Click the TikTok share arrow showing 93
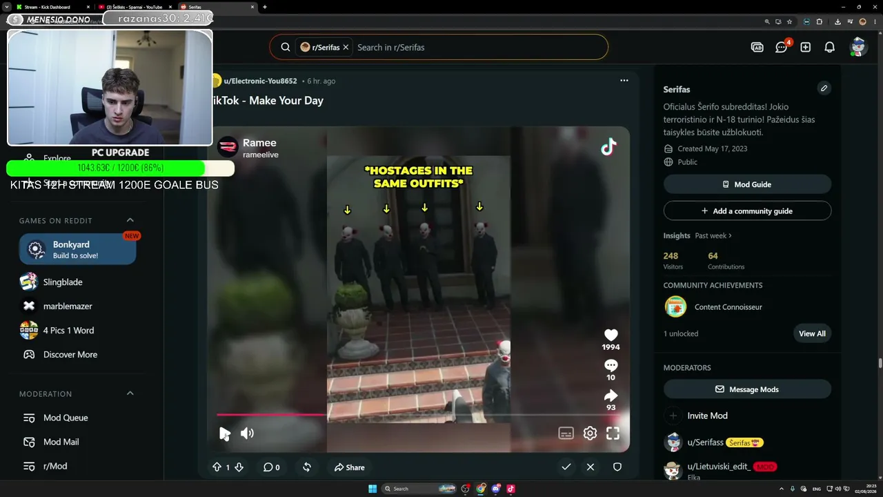Viewport: 883px width, 497px height. click(611, 396)
